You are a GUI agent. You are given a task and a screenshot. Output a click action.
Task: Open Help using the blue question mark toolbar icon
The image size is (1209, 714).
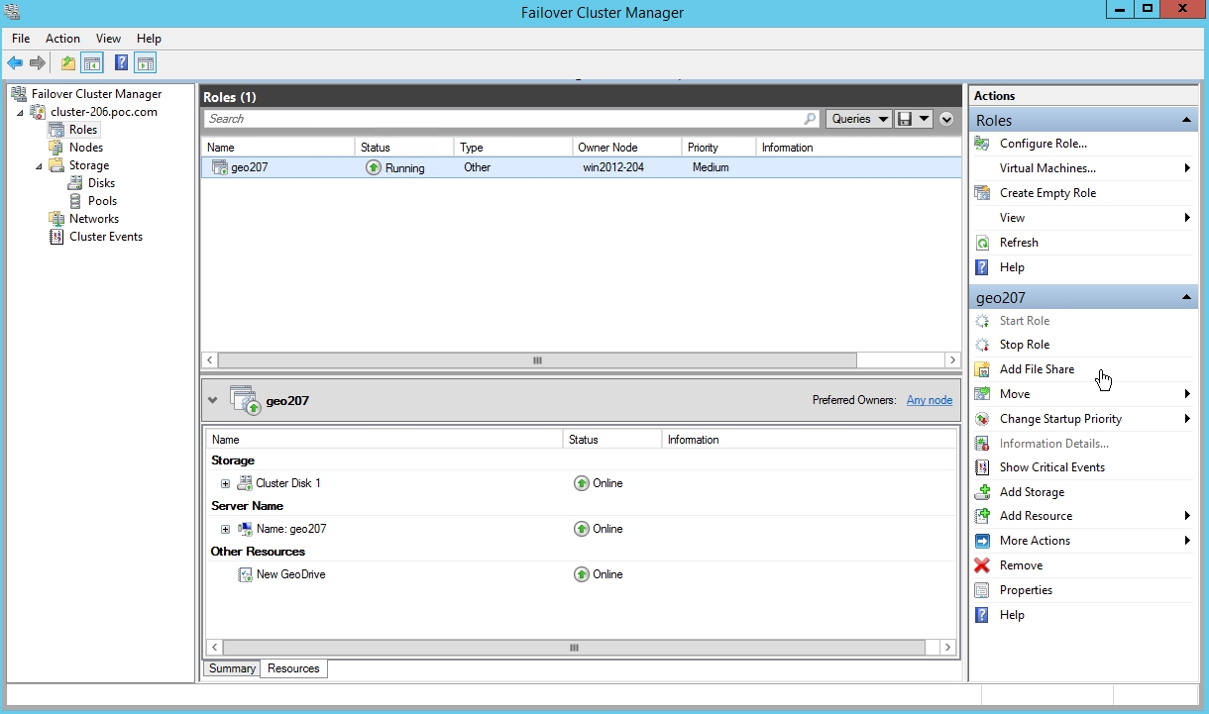pos(121,62)
